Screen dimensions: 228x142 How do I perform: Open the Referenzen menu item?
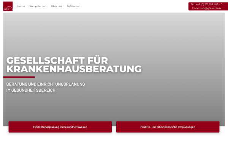[73, 6]
